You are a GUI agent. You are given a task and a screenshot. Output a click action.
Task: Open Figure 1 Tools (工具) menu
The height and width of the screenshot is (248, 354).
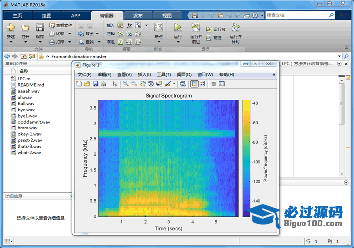point(164,75)
